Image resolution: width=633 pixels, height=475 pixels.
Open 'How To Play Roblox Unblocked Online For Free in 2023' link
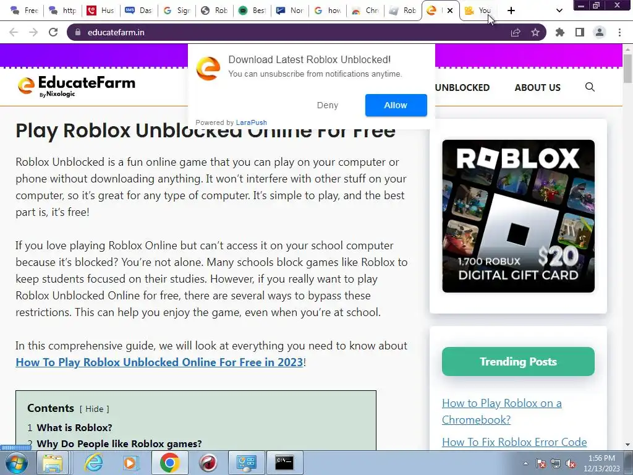click(159, 362)
